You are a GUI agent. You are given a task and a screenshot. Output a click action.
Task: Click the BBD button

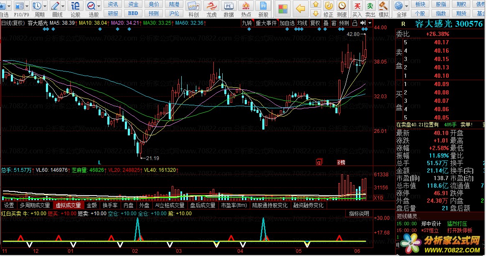133,13
